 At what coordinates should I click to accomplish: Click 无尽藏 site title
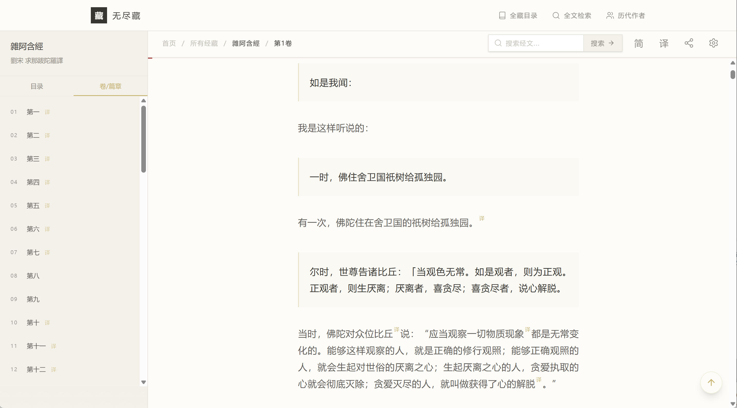point(126,16)
